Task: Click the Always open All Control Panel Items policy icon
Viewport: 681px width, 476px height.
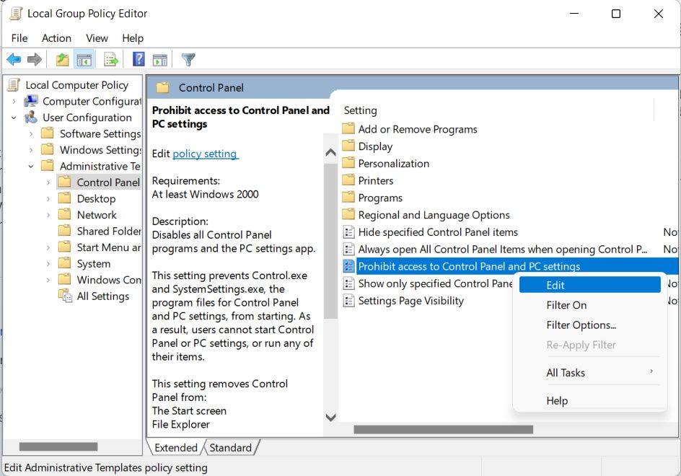Action: pos(348,249)
